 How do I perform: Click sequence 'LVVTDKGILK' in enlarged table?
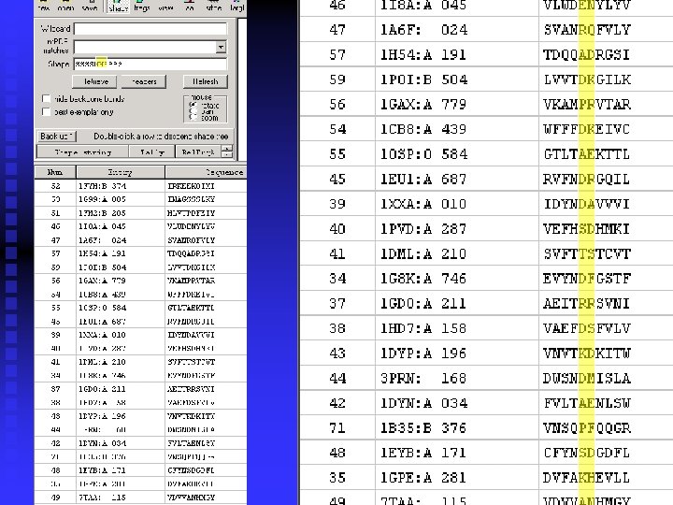click(587, 79)
